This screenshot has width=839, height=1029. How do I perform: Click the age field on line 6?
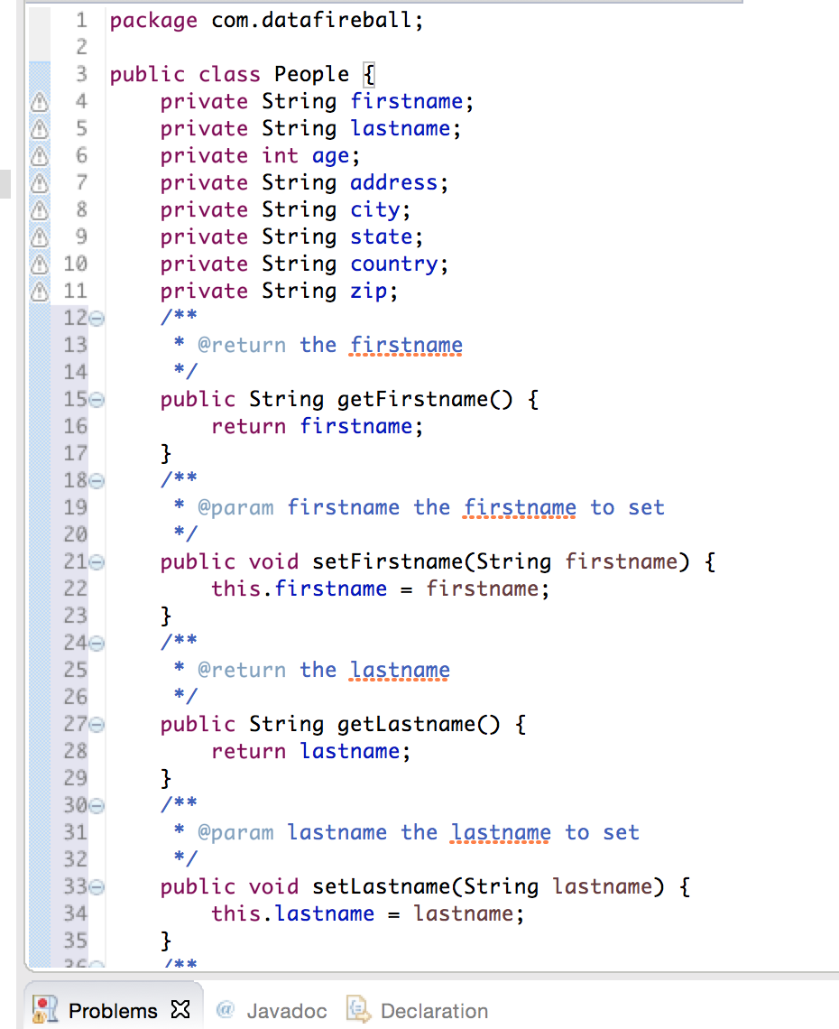pos(330,156)
